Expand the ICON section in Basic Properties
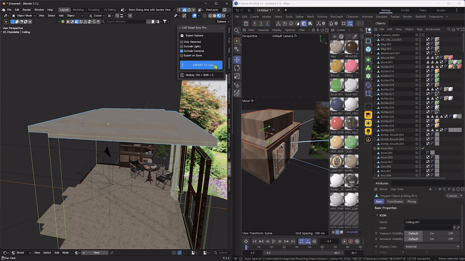The height and width of the screenshot is (261, 465). [377, 215]
